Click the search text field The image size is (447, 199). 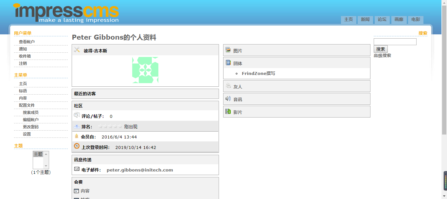tap(395, 42)
